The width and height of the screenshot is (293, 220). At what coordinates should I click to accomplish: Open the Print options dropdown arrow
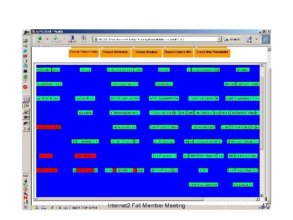point(256,39)
